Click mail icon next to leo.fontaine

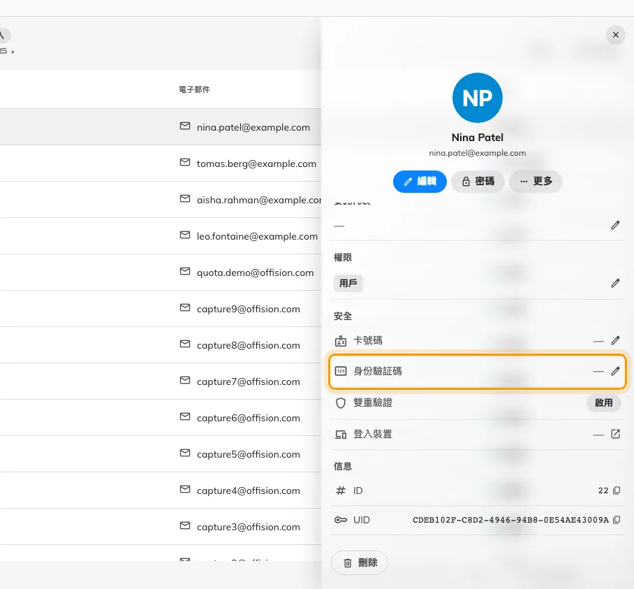click(185, 235)
